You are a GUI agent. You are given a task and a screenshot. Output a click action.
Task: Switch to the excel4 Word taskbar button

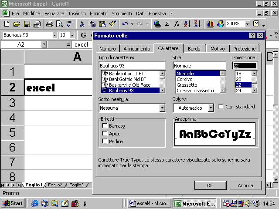coord(149,203)
